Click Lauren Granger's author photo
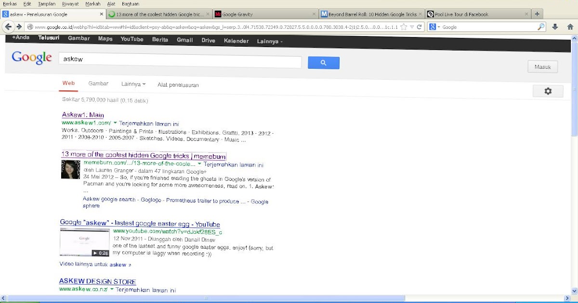The width and height of the screenshot is (578, 303). (x=70, y=169)
